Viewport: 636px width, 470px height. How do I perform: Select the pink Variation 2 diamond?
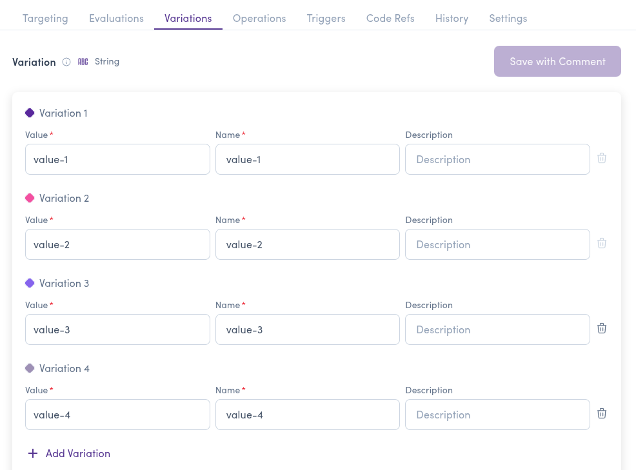tap(30, 198)
